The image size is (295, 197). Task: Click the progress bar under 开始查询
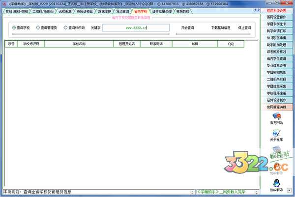click(x=213, y=34)
